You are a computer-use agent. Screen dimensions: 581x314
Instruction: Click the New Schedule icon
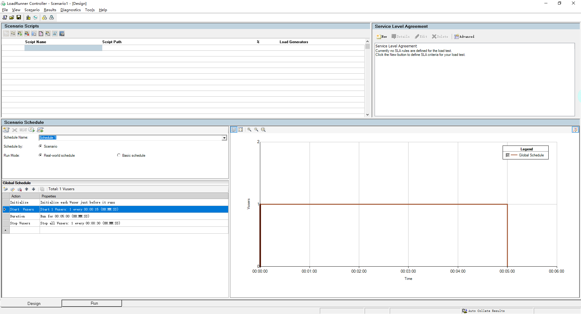tap(6, 130)
